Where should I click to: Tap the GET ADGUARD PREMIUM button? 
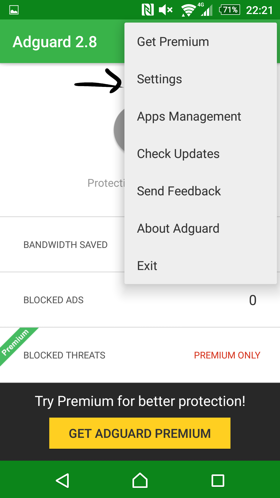pos(140,433)
